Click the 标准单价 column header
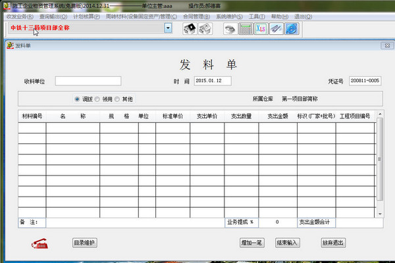395x263 pixels. (172, 116)
